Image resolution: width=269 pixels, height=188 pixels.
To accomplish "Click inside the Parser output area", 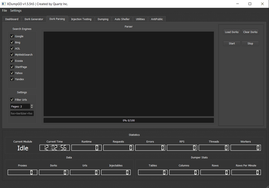I will coord(129,74).
